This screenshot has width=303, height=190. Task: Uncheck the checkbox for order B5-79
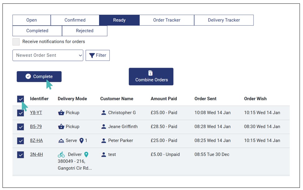pos(21,127)
